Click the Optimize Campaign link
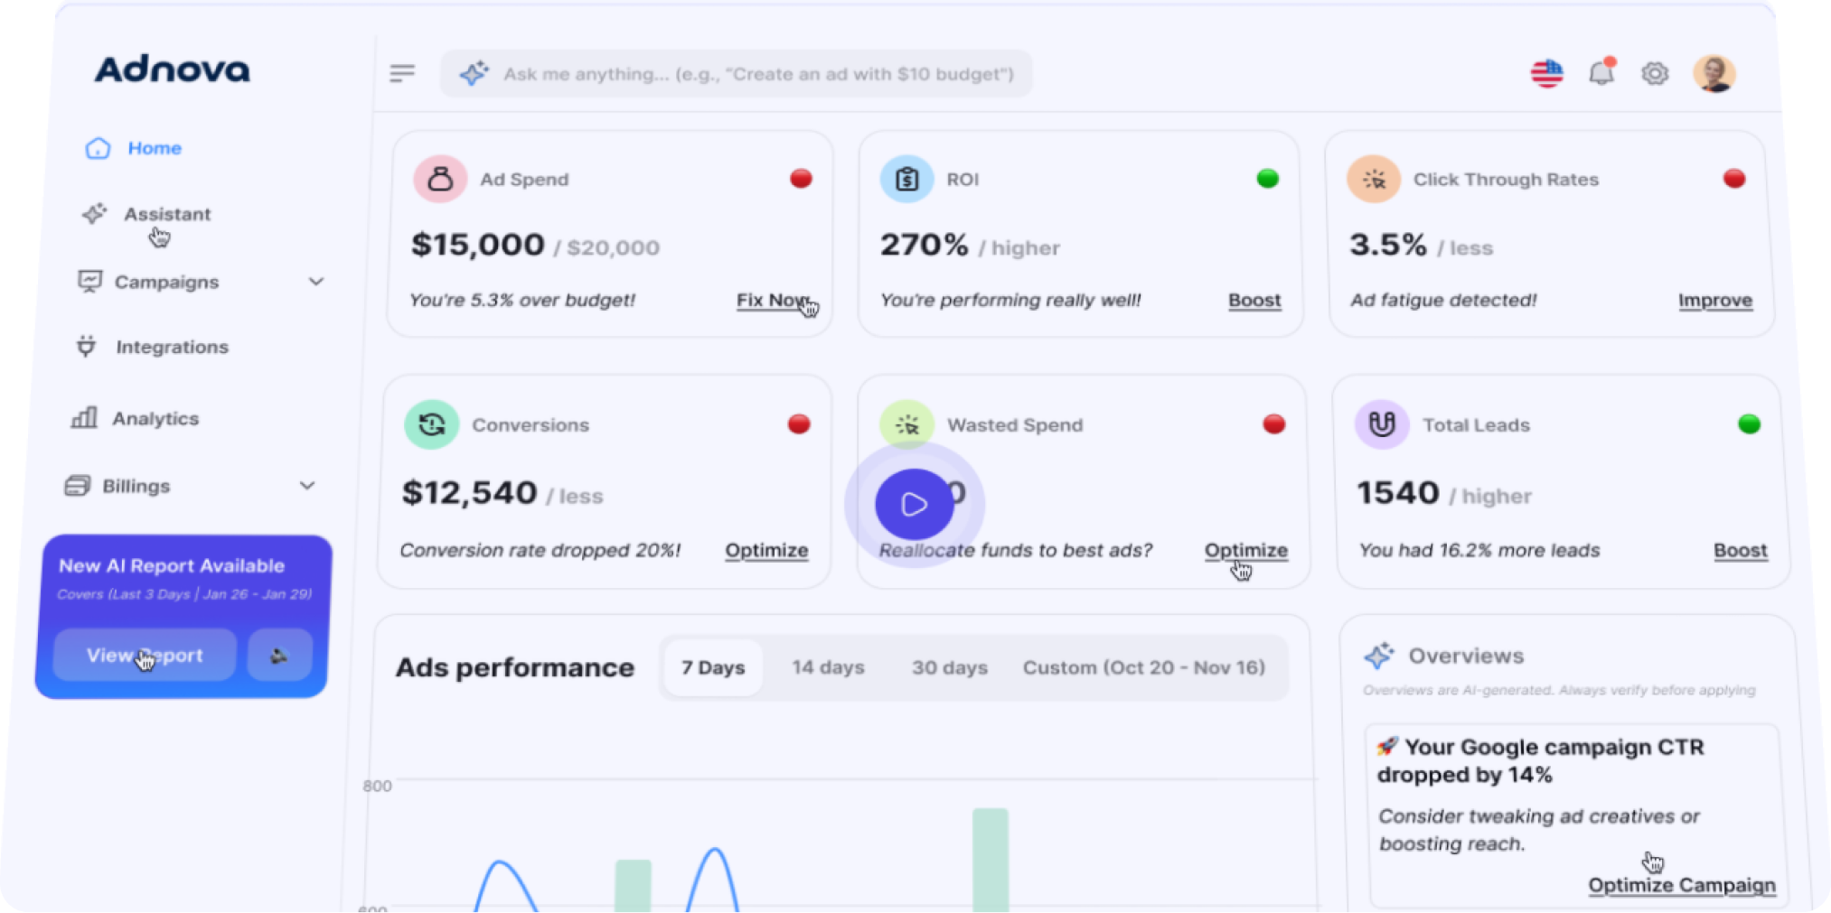The height and width of the screenshot is (913, 1831). (1681, 885)
